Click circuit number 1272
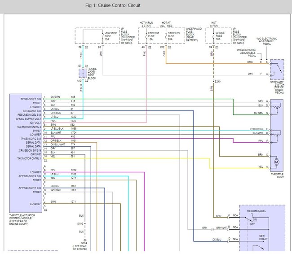The height and width of the screenshot is (254, 292). point(74,170)
